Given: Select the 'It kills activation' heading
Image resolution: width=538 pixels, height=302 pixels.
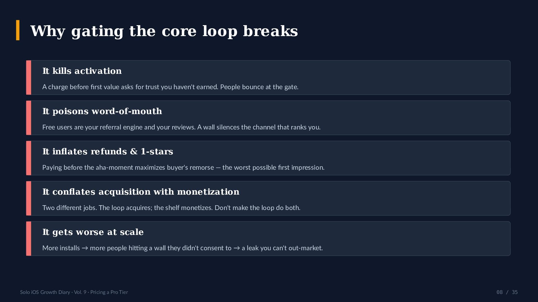Looking at the screenshot, I should tap(82, 71).
